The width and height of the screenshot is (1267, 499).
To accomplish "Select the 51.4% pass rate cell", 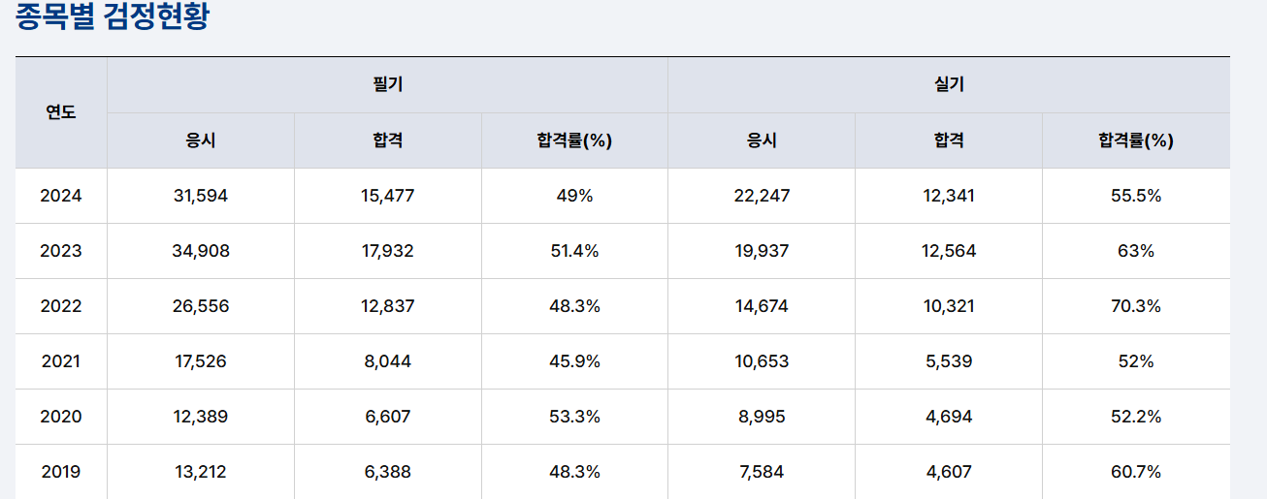I will pos(574,251).
